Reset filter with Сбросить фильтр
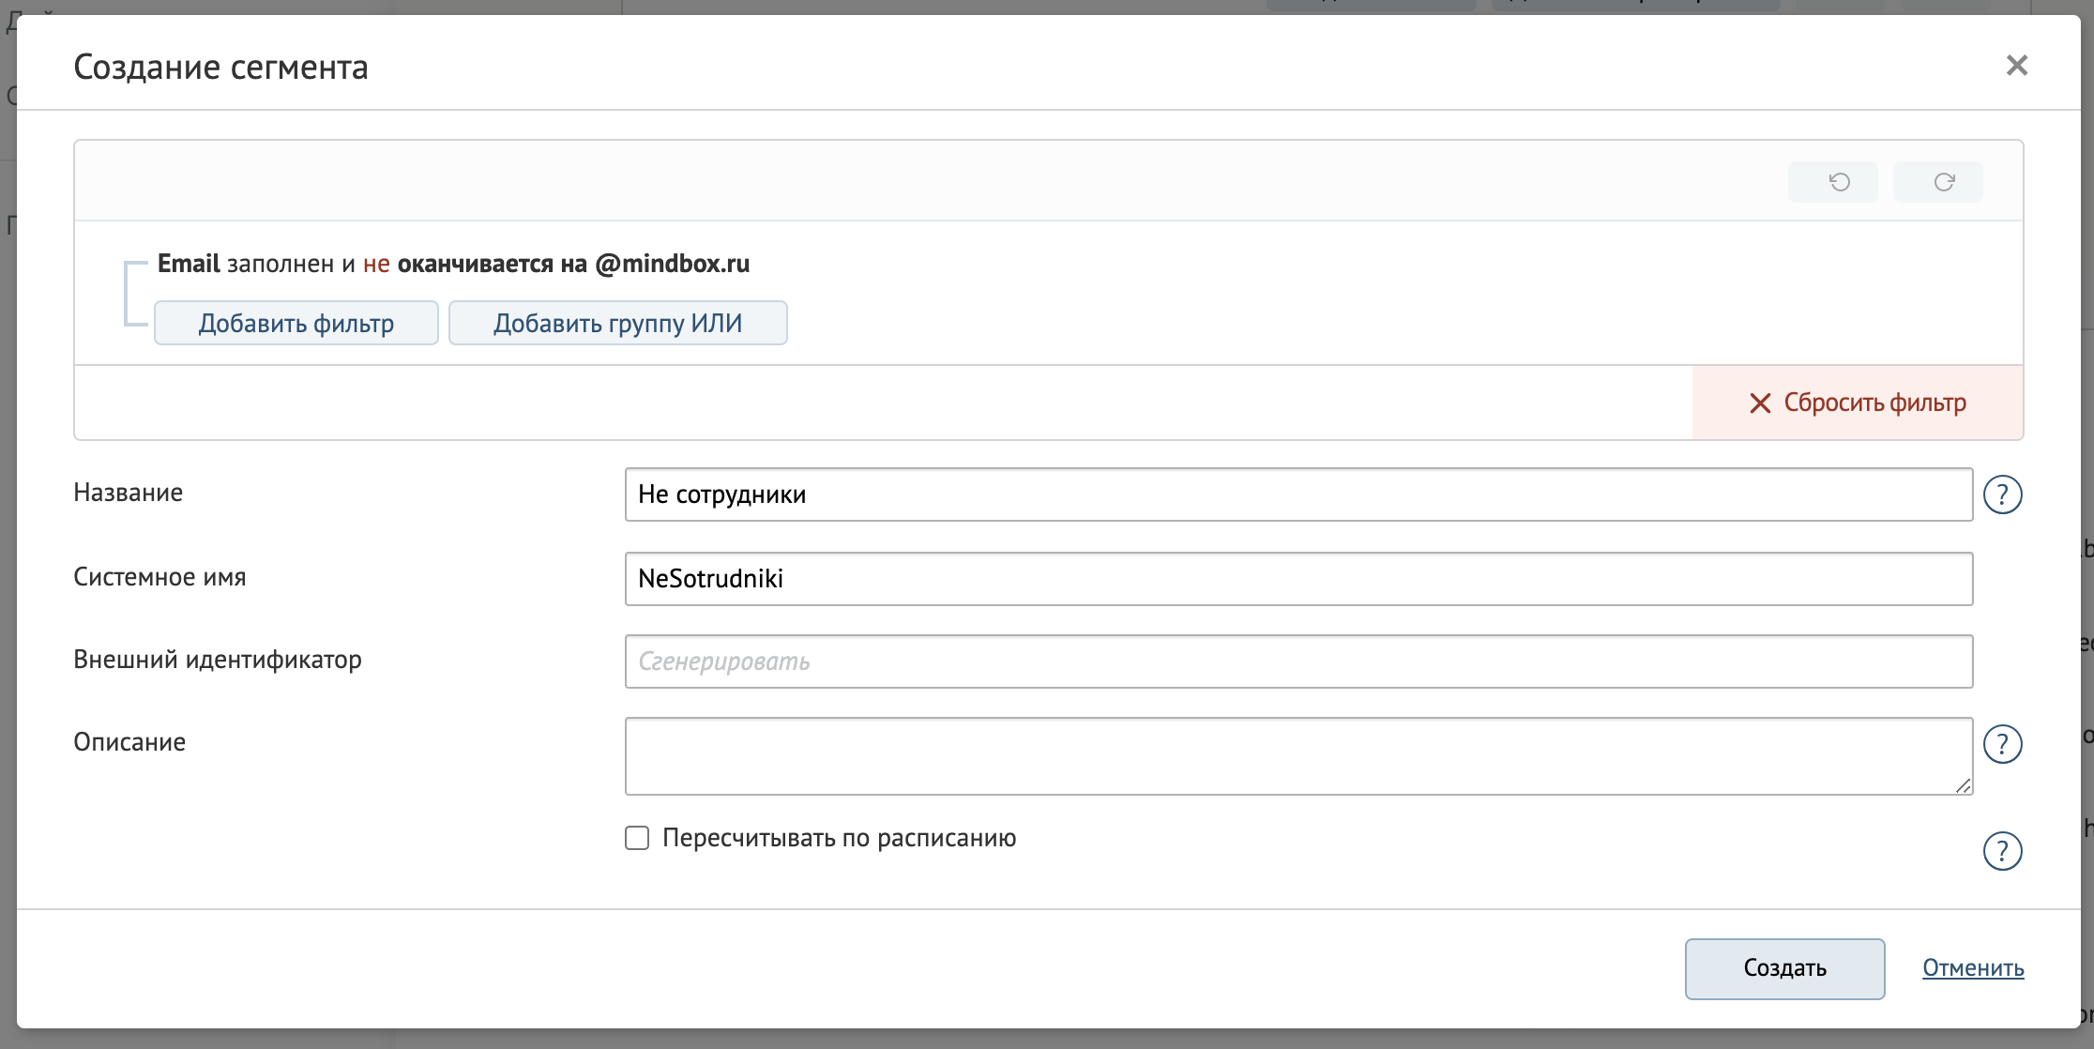 pyautogui.click(x=1858, y=403)
